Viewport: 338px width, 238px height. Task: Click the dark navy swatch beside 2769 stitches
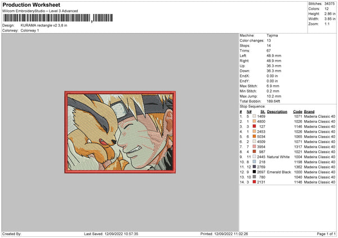click(x=255, y=167)
